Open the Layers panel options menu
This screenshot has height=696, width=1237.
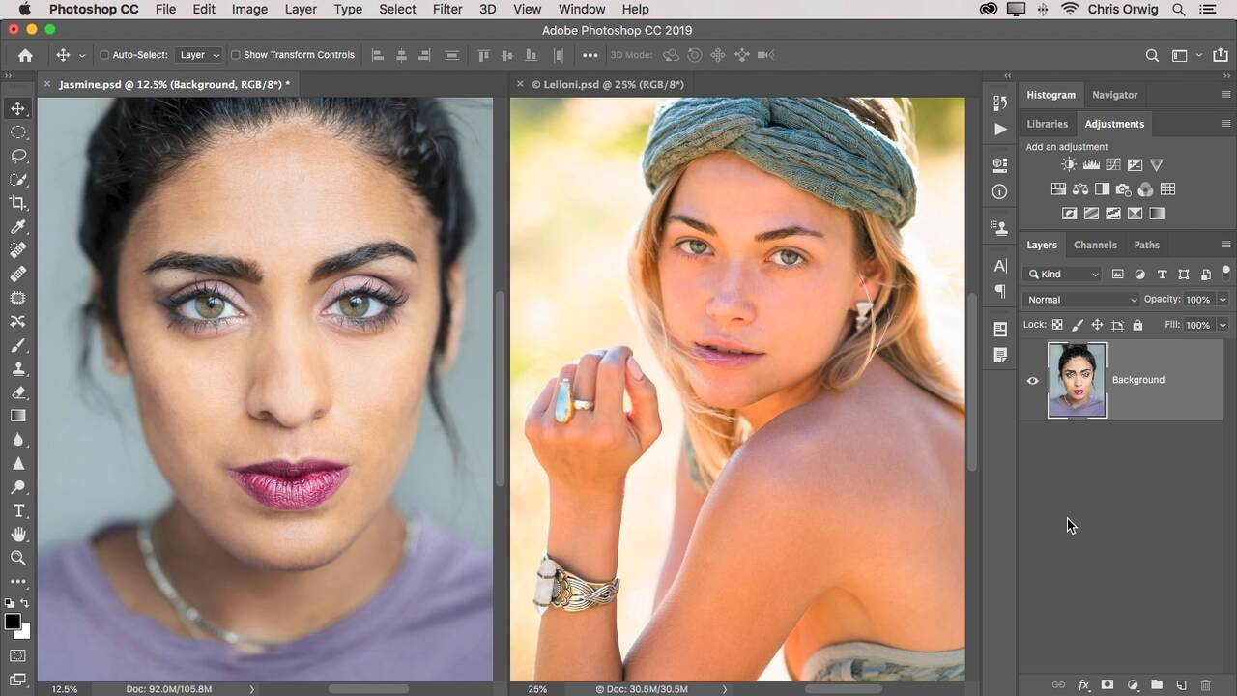coord(1225,245)
